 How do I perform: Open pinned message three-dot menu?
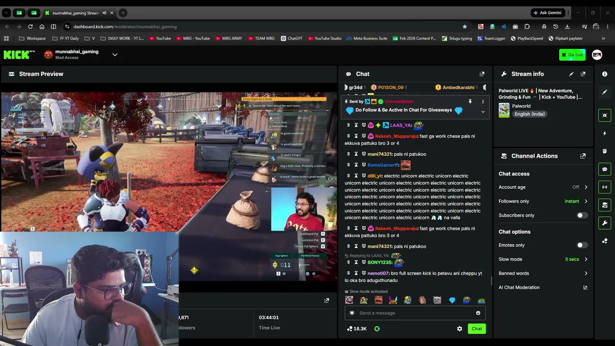(x=483, y=101)
